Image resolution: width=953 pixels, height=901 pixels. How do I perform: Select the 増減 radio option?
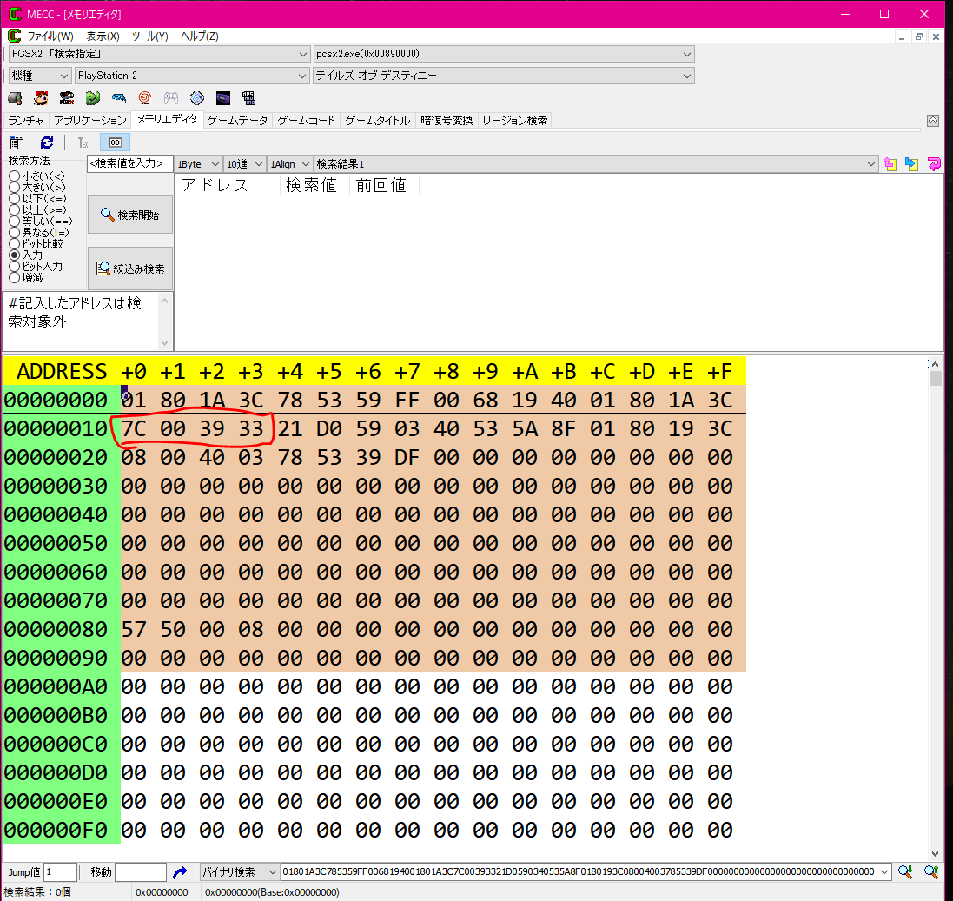(x=26, y=278)
